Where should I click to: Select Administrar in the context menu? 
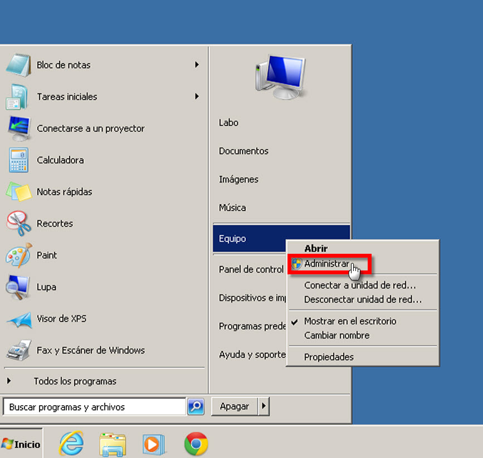tap(326, 264)
